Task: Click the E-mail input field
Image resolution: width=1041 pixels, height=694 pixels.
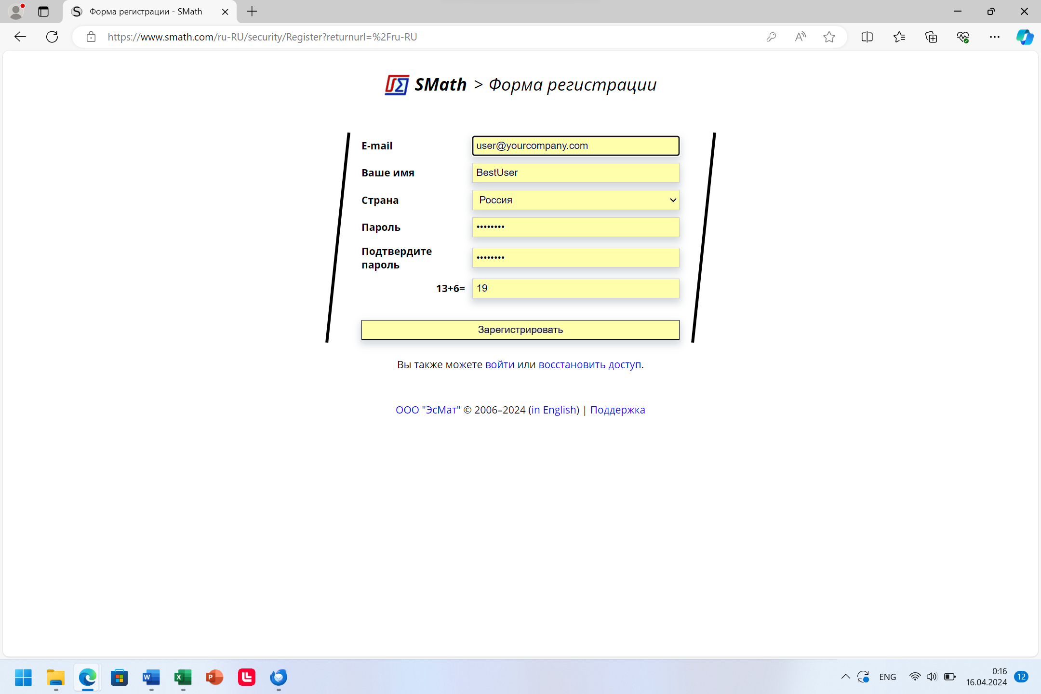Action: [x=576, y=146]
